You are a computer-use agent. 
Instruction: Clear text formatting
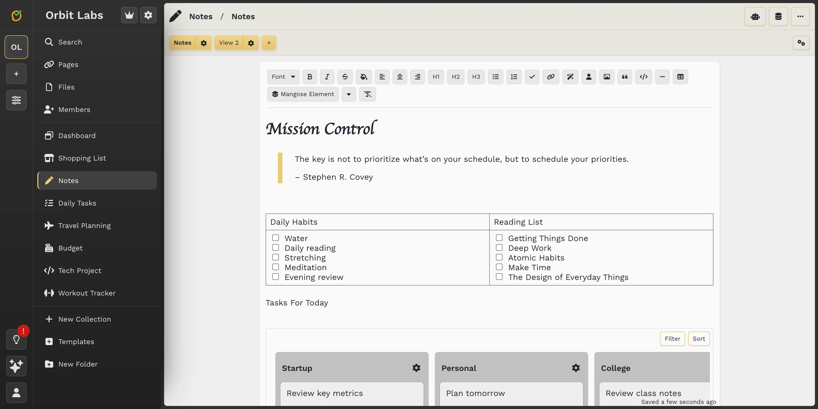(x=367, y=94)
